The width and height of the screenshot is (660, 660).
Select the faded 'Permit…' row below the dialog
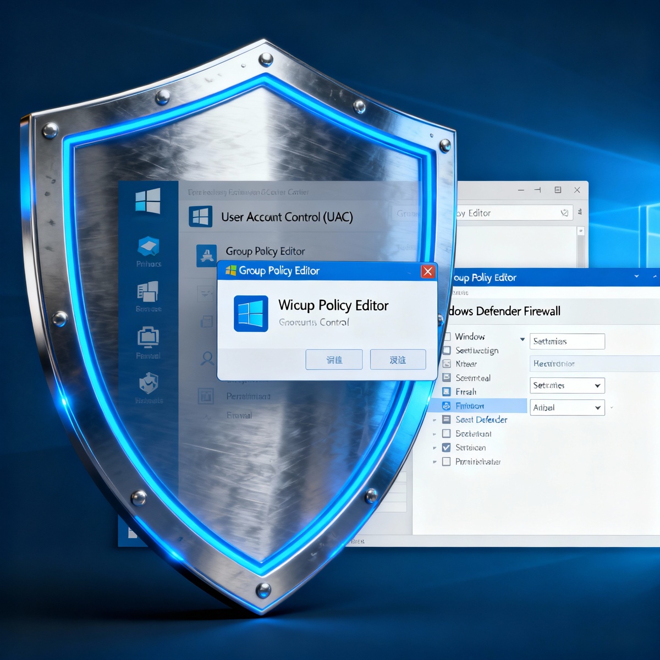[x=249, y=396]
